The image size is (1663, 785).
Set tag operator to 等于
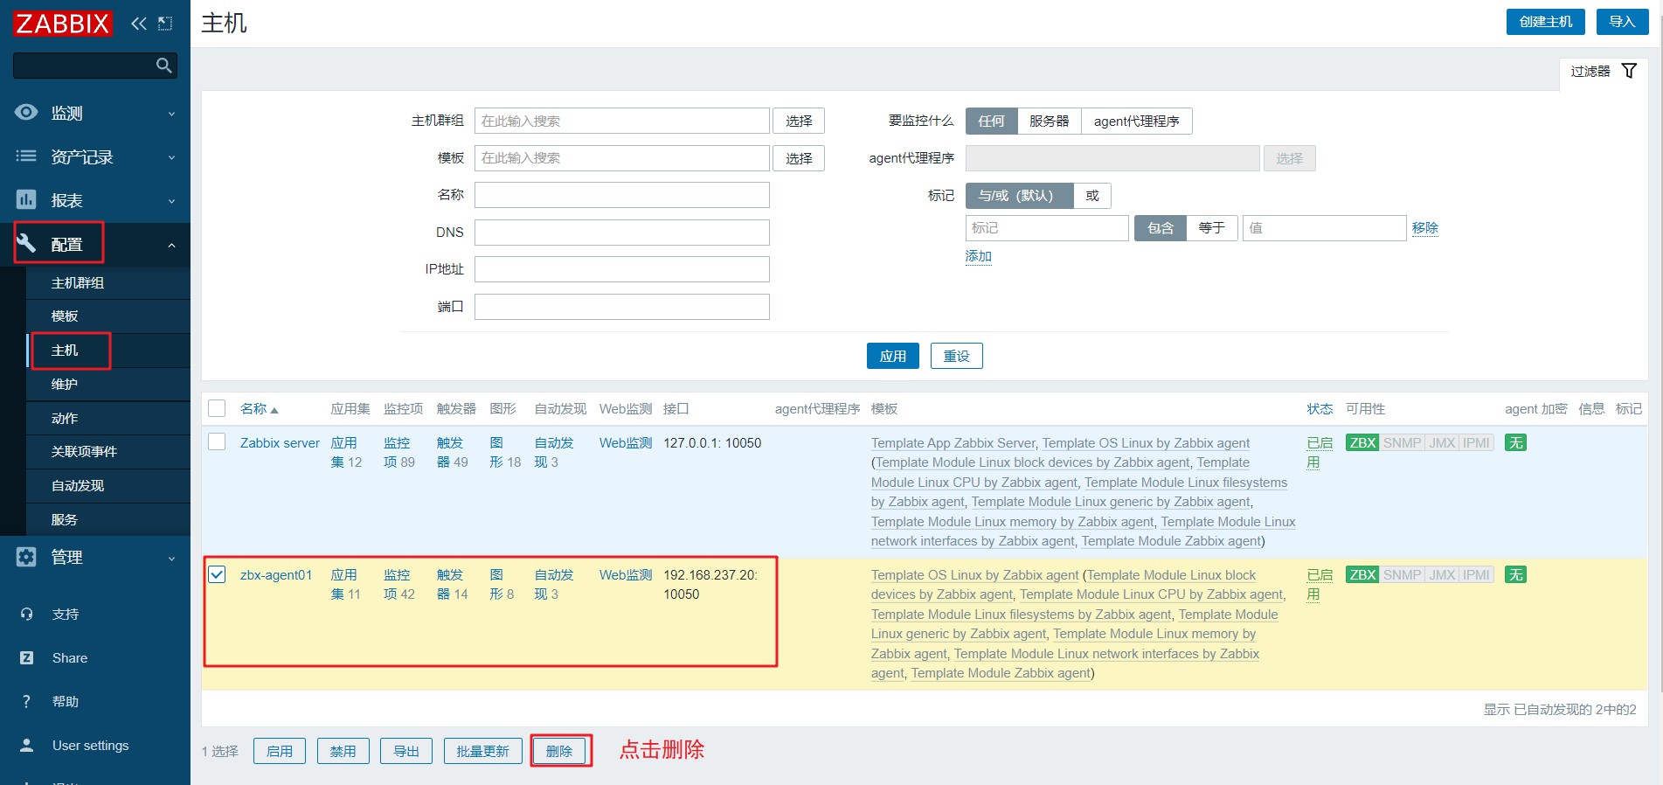click(x=1211, y=228)
